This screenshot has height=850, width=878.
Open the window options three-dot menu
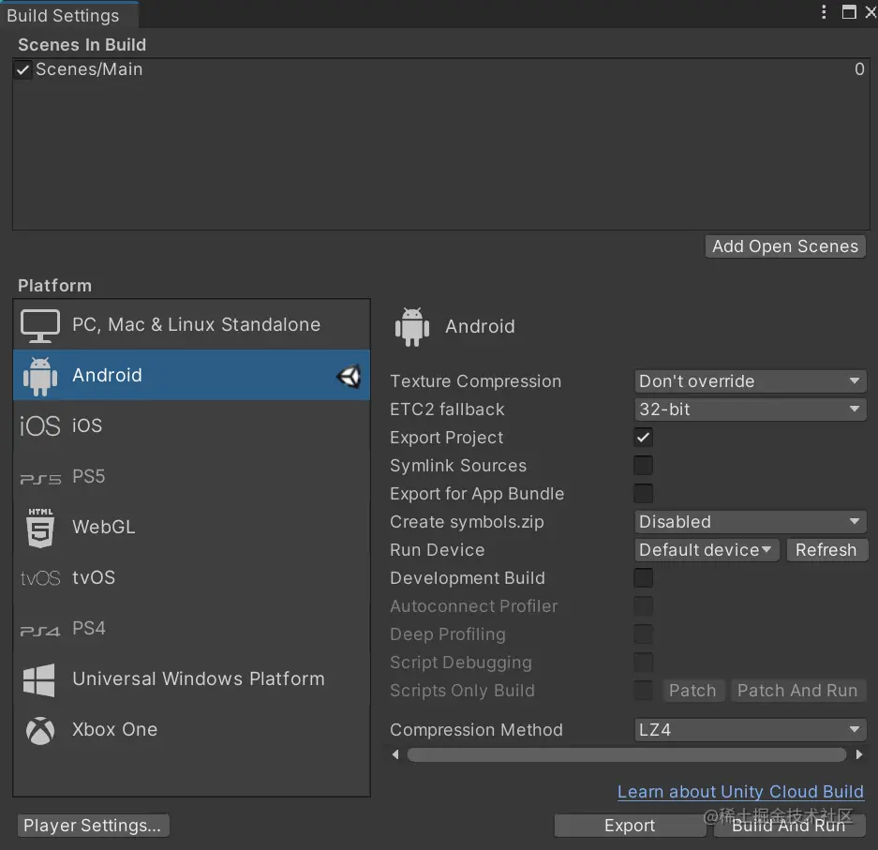pyautogui.click(x=823, y=12)
